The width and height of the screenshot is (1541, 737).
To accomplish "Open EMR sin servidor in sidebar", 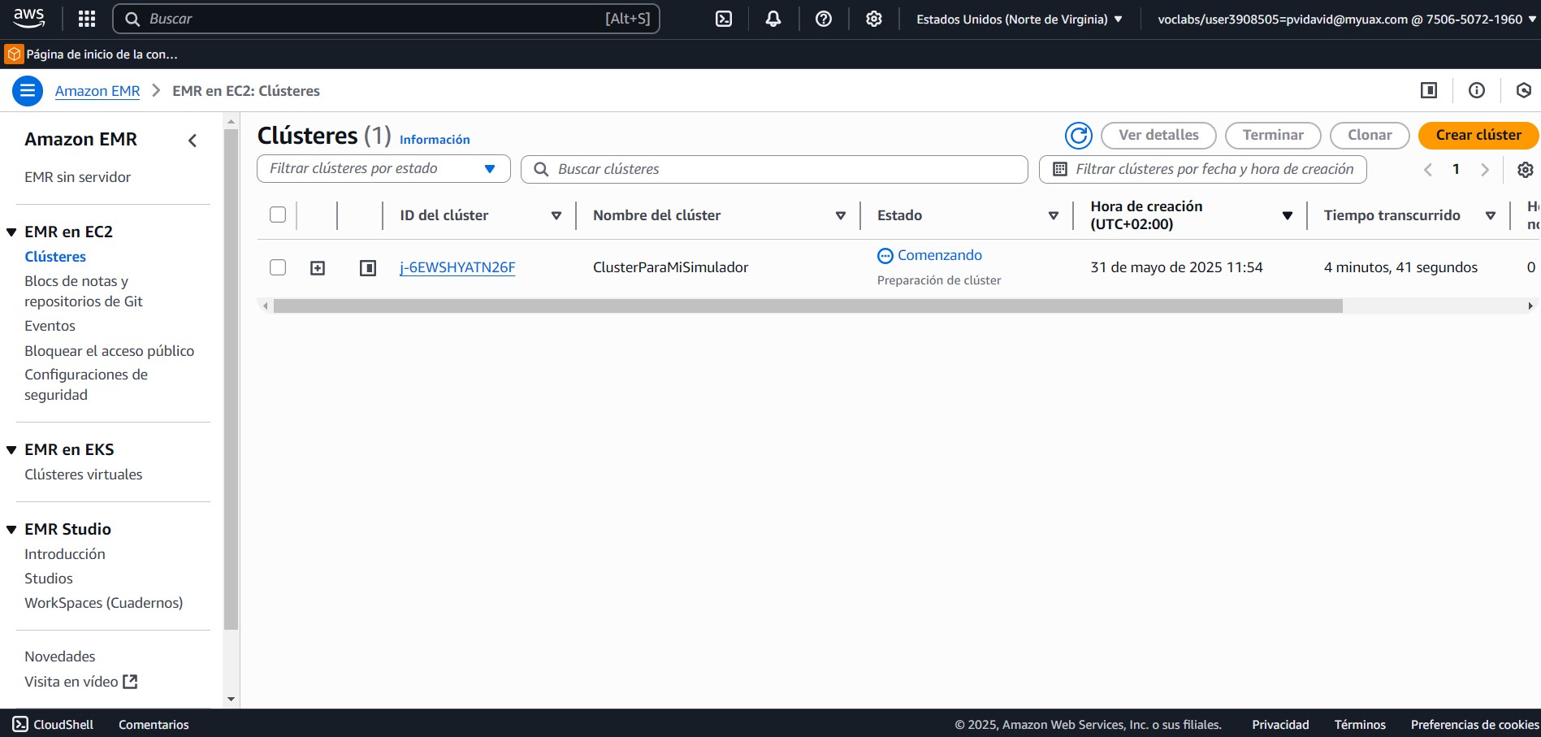I will point(77,177).
